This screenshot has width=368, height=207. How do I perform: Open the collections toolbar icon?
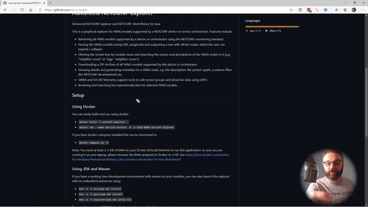345,10
